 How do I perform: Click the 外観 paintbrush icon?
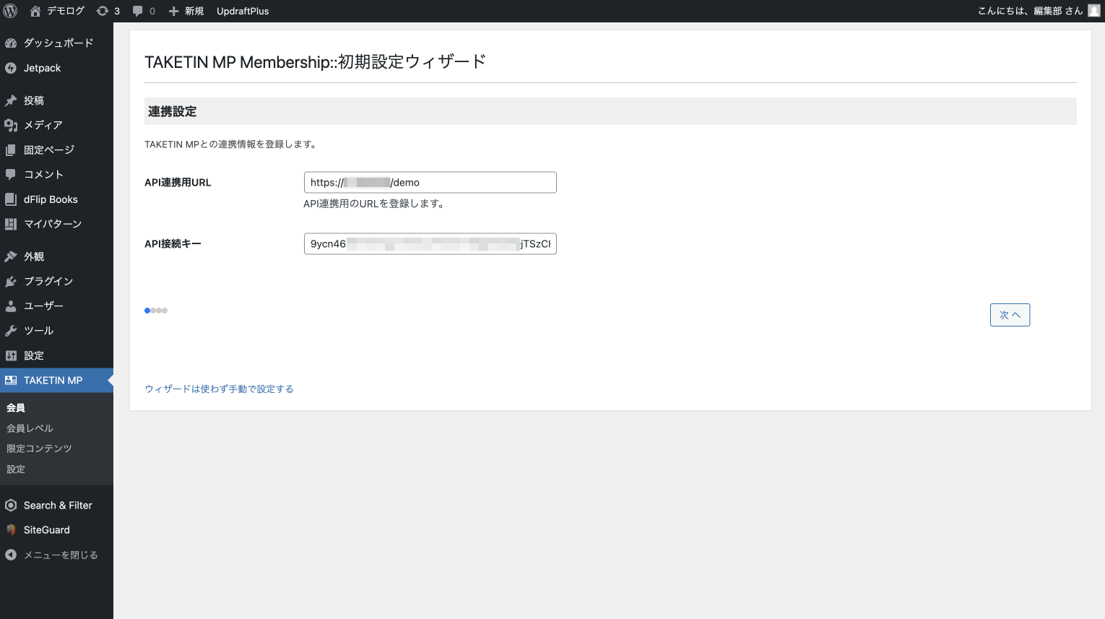click(x=11, y=256)
